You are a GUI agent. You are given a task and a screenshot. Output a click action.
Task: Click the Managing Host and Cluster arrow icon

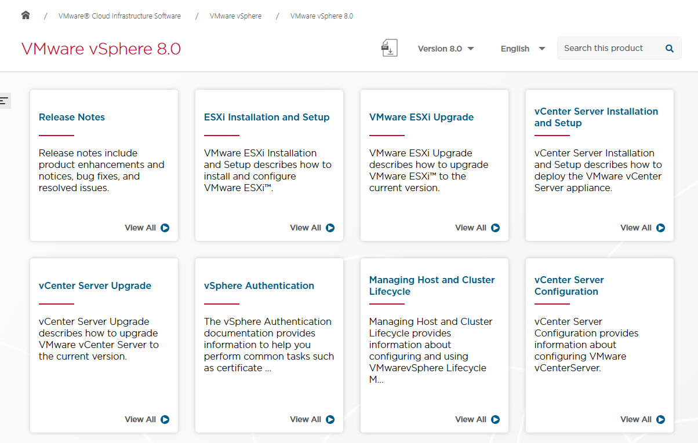point(496,419)
